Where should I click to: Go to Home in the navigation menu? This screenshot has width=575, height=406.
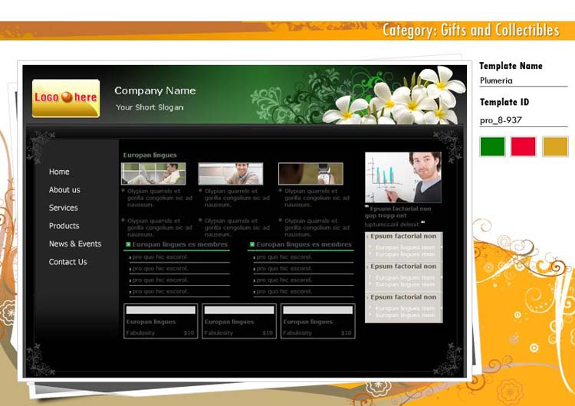coord(59,172)
